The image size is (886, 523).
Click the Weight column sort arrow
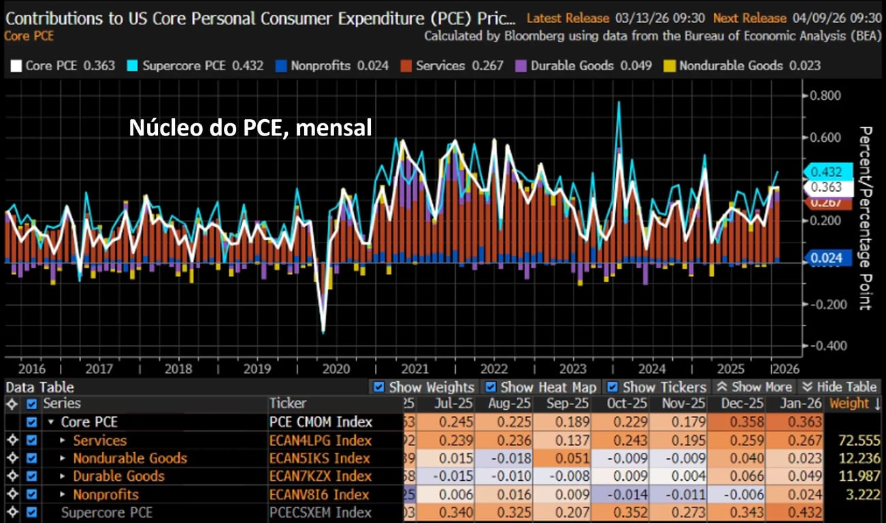[x=877, y=403]
